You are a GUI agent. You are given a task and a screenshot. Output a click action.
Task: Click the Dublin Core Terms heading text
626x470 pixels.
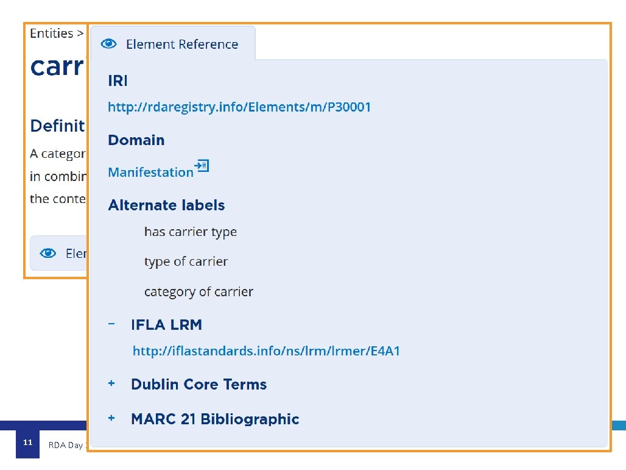click(199, 385)
